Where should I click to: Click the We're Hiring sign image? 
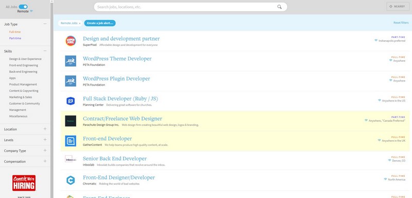click(24, 183)
